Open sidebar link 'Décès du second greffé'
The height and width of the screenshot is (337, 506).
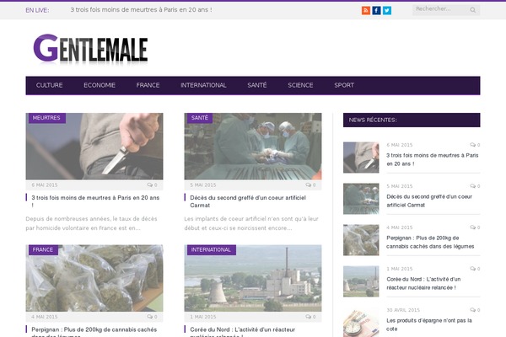pyautogui.click(x=429, y=201)
